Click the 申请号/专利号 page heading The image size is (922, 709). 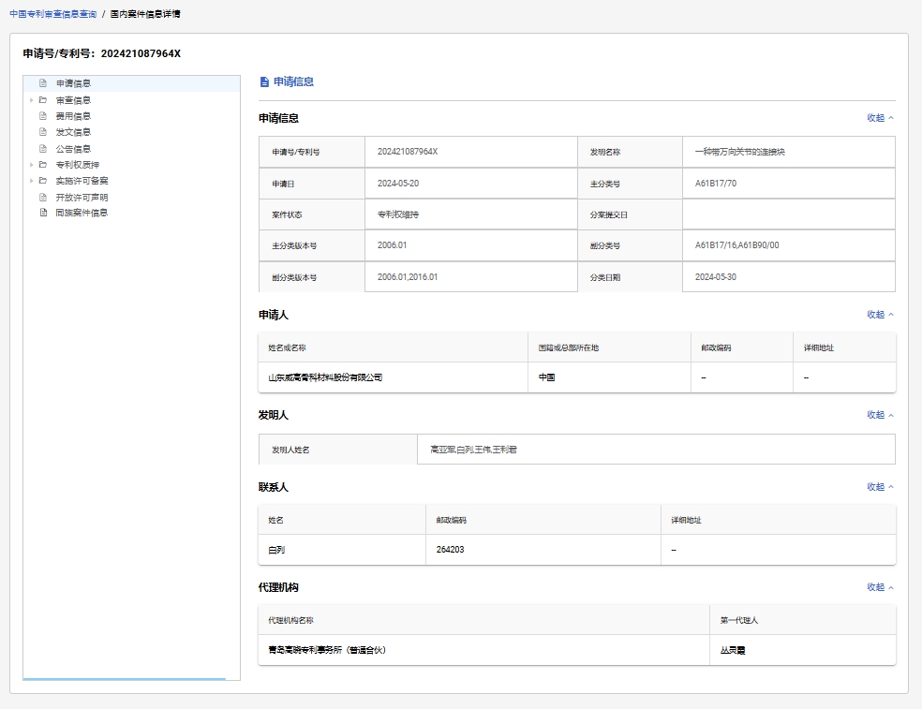tap(102, 53)
